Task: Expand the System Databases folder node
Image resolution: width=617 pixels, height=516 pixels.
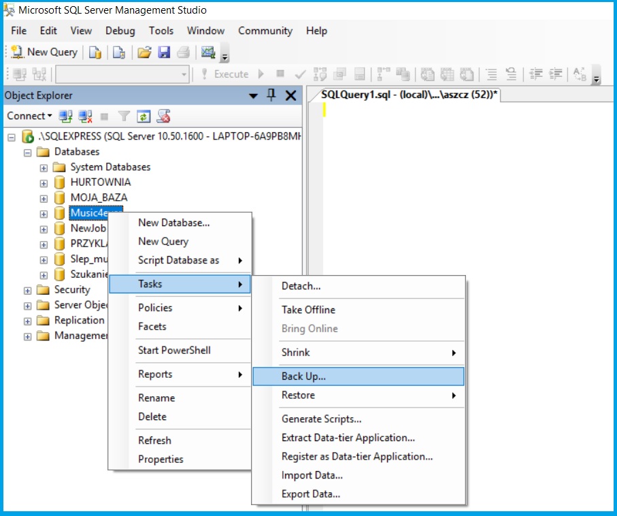Action: pos(44,167)
